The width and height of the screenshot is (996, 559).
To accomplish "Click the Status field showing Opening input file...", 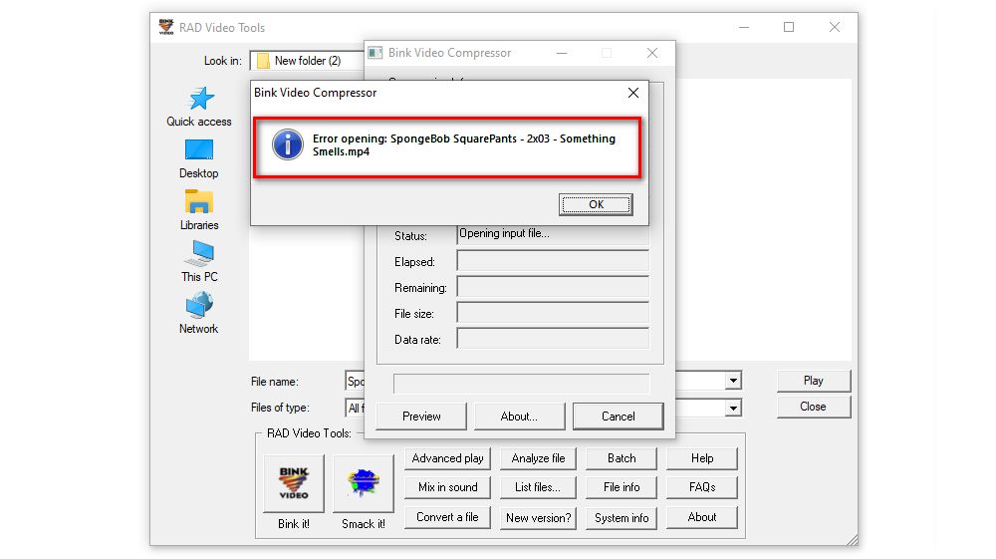I will [x=553, y=234].
